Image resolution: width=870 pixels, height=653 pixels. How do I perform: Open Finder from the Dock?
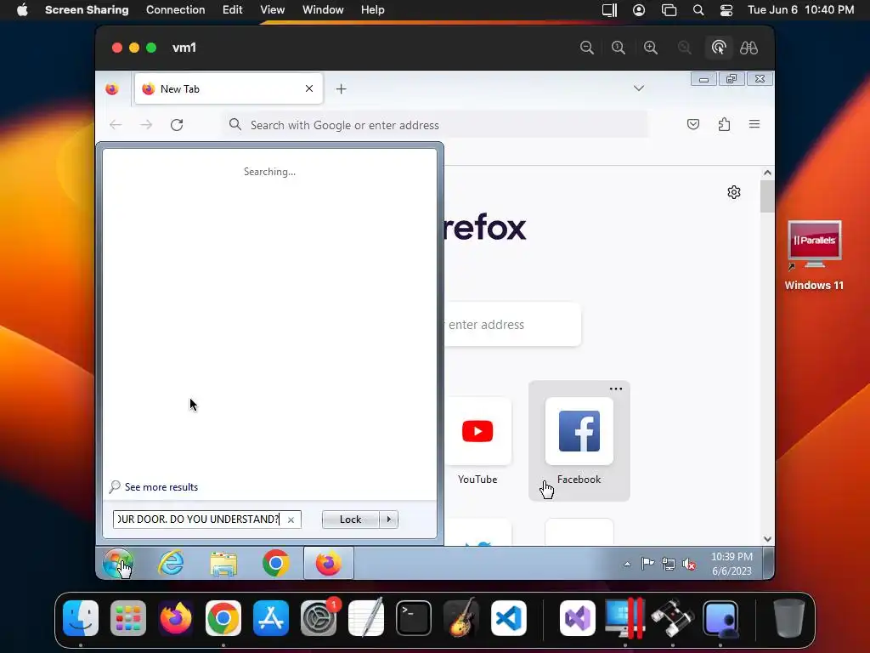tap(81, 618)
